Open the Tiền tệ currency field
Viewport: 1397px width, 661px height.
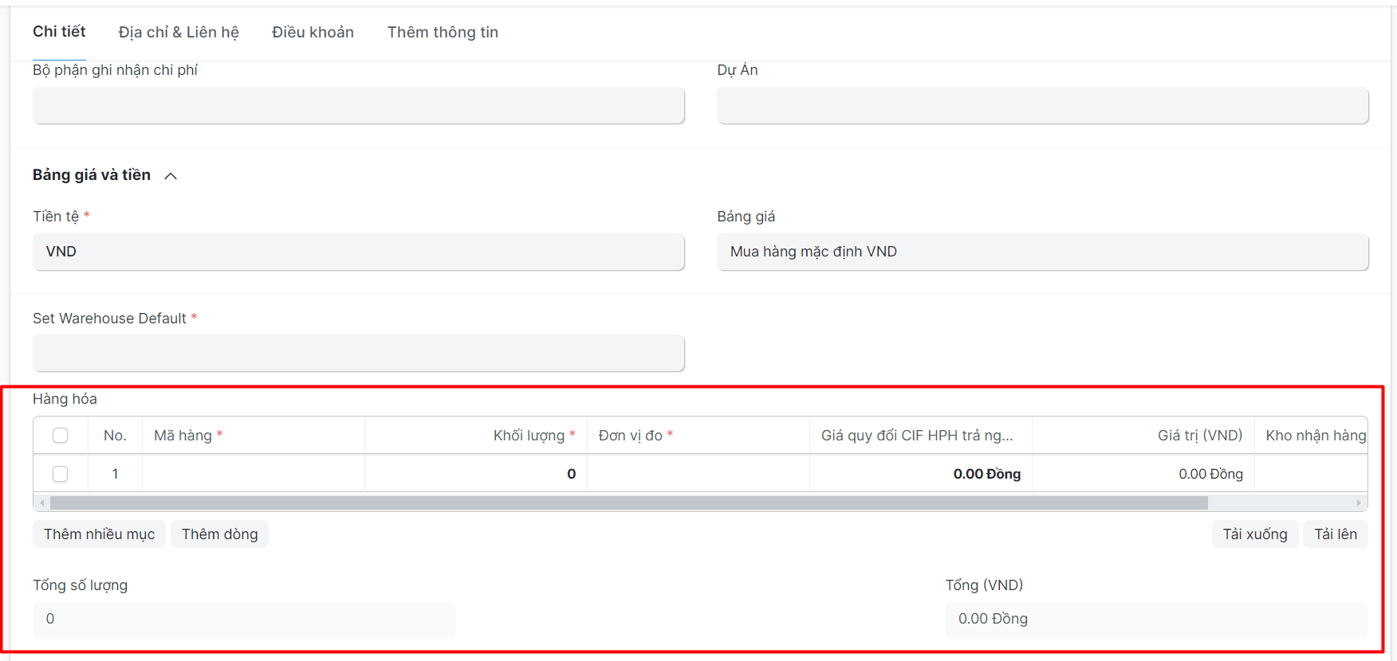click(x=358, y=252)
